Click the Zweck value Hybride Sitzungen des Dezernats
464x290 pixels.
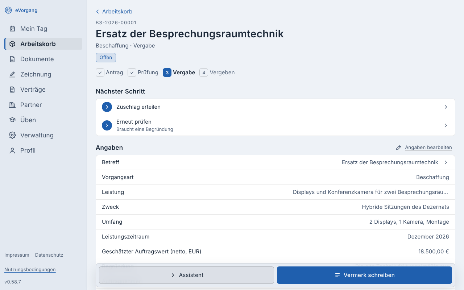405,207
